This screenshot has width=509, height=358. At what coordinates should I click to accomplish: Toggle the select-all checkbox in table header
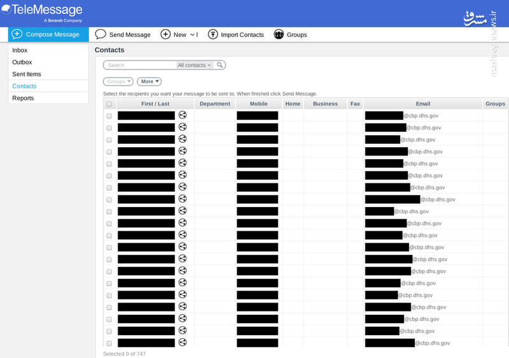tap(109, 104)
